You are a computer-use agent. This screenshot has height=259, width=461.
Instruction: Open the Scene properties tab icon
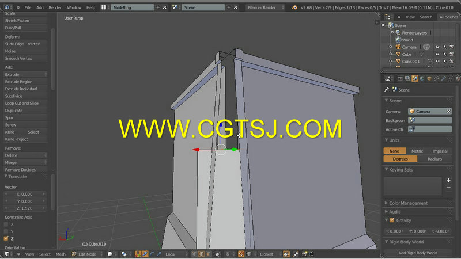pyautogui.click(x=415, y=78)
